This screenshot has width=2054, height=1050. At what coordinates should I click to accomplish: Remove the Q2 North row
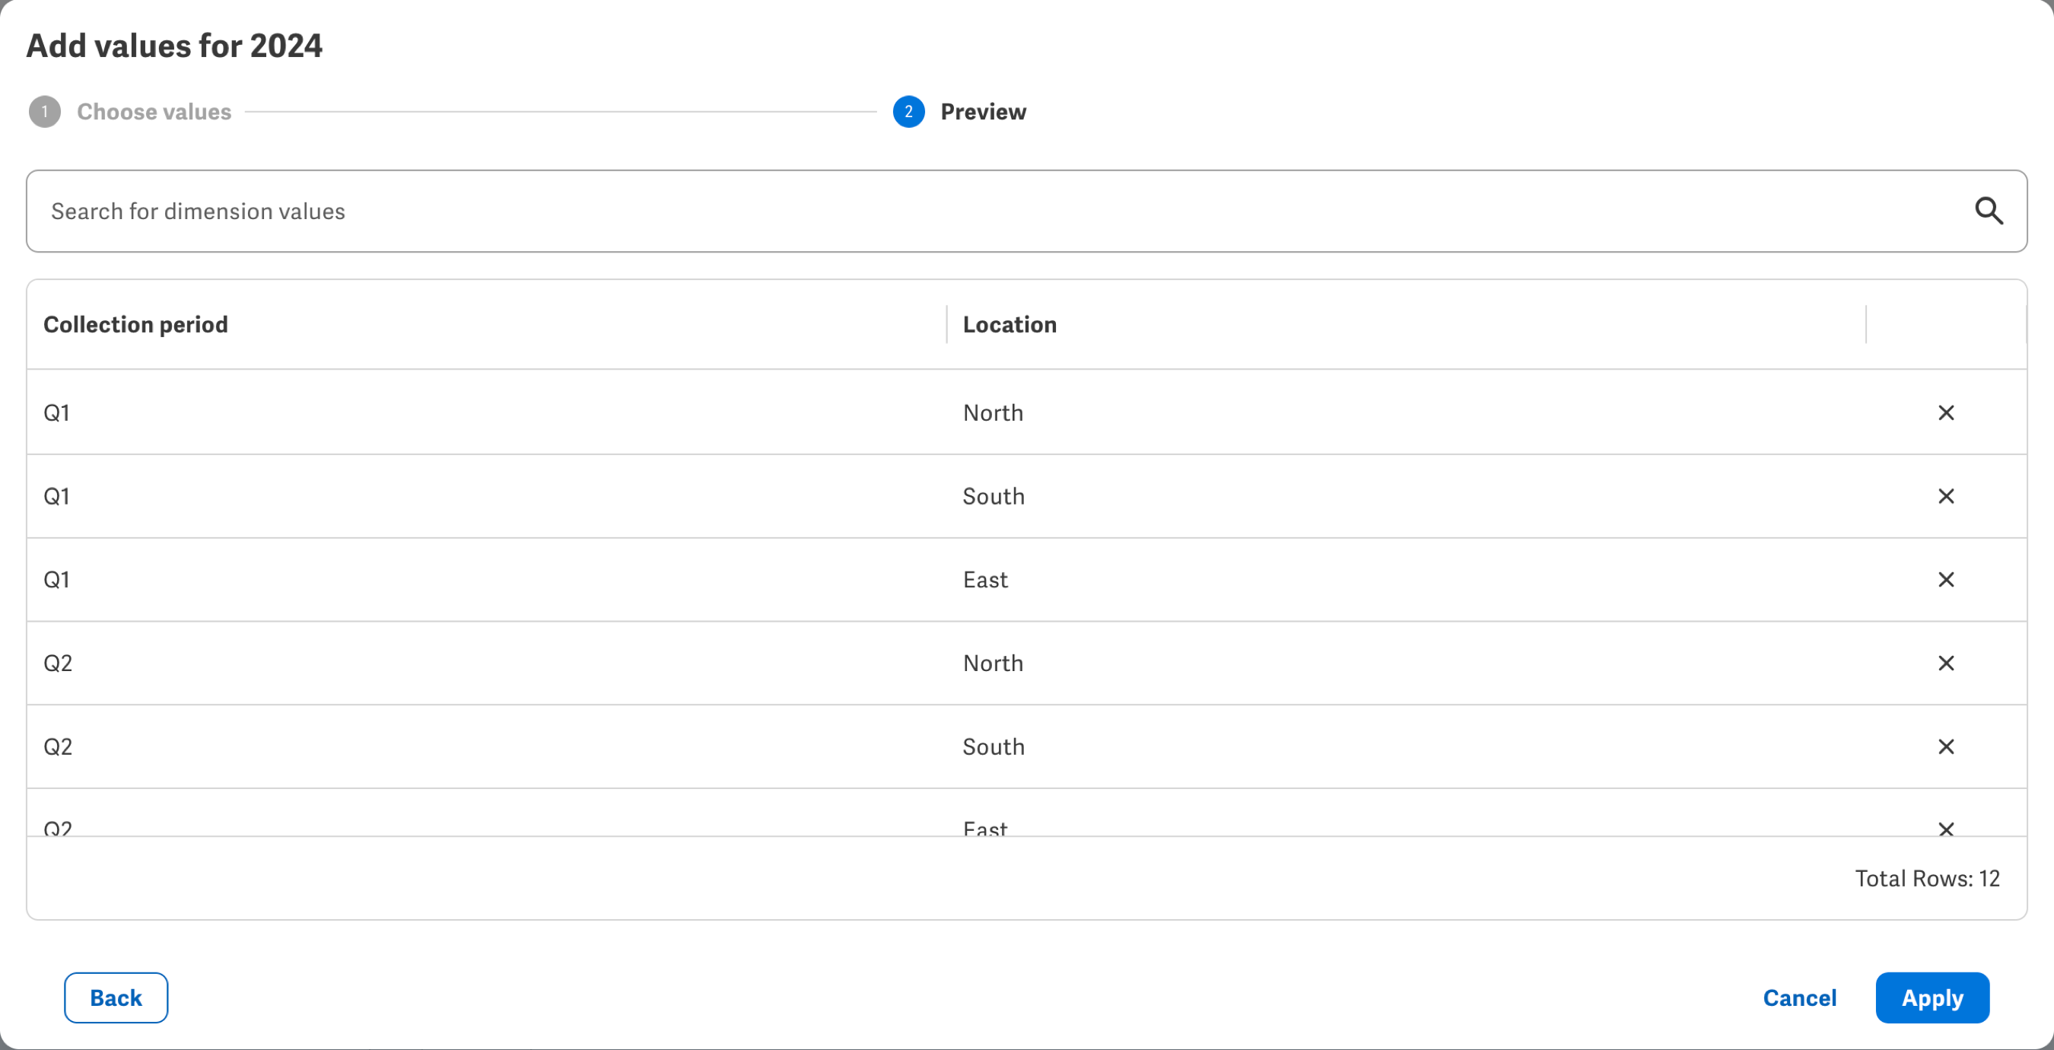tap(1945, 663)
